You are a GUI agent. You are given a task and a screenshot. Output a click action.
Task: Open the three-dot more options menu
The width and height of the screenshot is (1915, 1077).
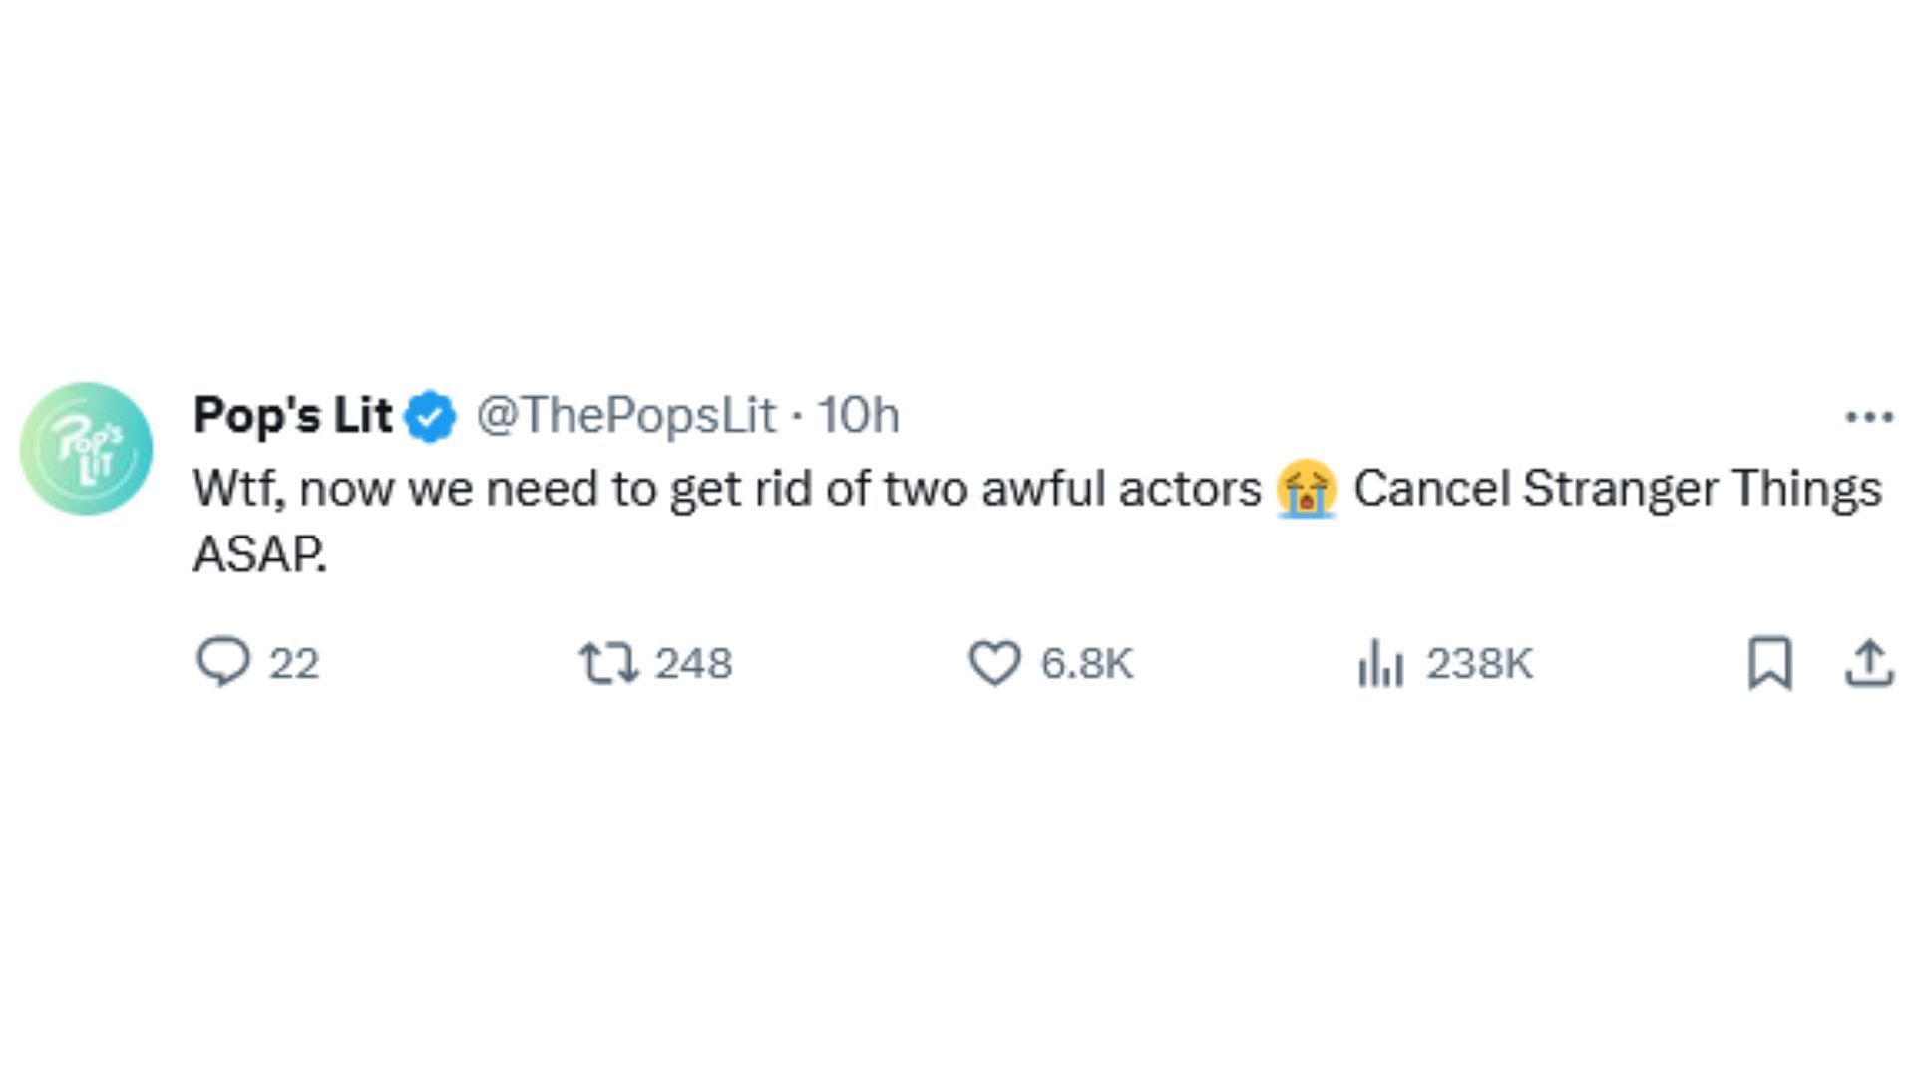tap(1868, 417)
